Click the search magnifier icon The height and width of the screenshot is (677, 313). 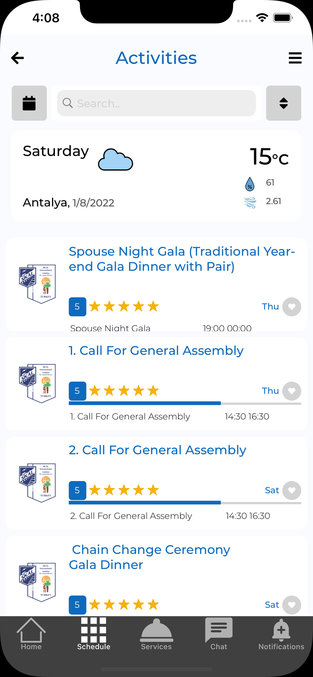pyautogui.click(x=68, y=103)
